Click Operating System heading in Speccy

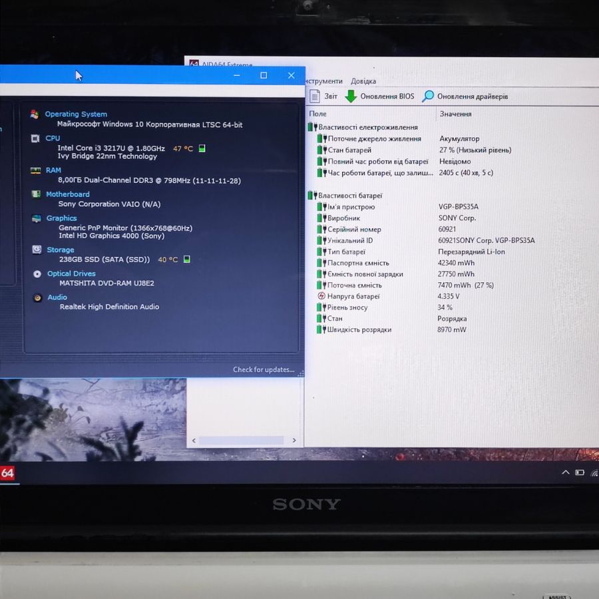pyautogui.click(x=76, y=114)
